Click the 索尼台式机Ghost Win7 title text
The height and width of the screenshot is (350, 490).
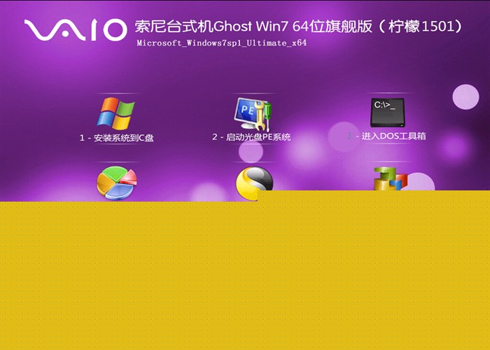202,27
